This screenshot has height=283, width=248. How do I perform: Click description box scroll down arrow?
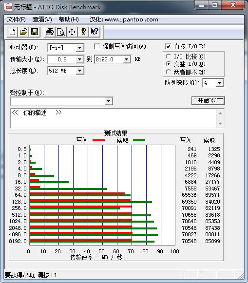tap(220, 123)
